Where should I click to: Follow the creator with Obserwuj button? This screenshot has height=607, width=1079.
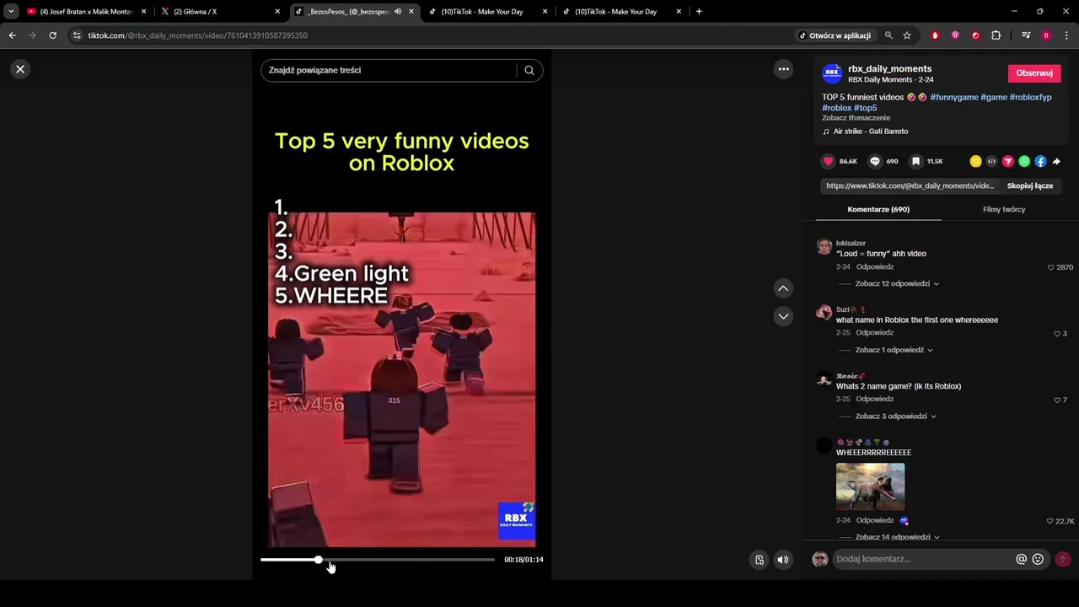(1034, 73)
